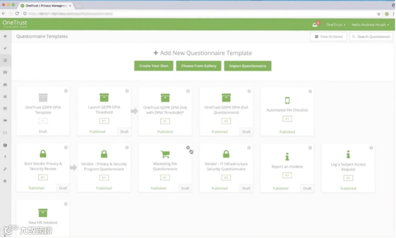Click the phone icon on Automated PIA Checklist
Screen dimensions: 396x238
coord(287,101)
